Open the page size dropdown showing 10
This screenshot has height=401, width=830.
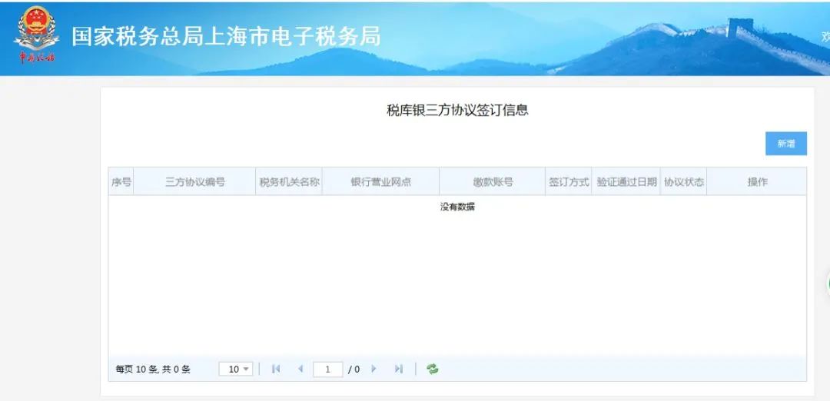236,369
